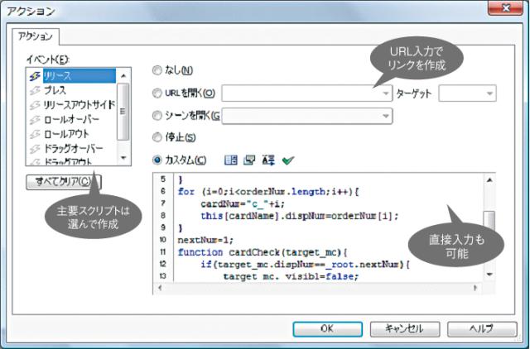
Task: Choose the なし(N) radio option
Action: pos(157,70)
